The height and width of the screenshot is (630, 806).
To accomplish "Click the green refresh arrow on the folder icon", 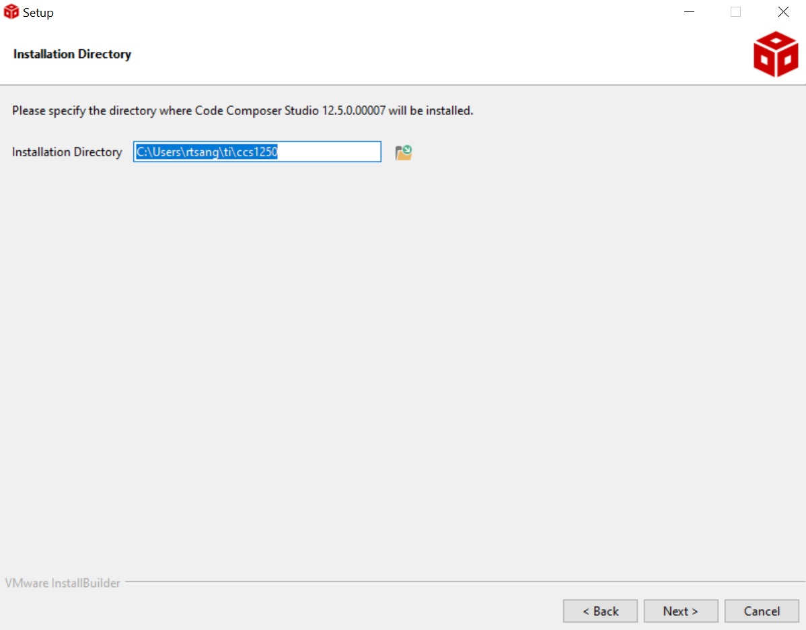I will click(407, 148).
